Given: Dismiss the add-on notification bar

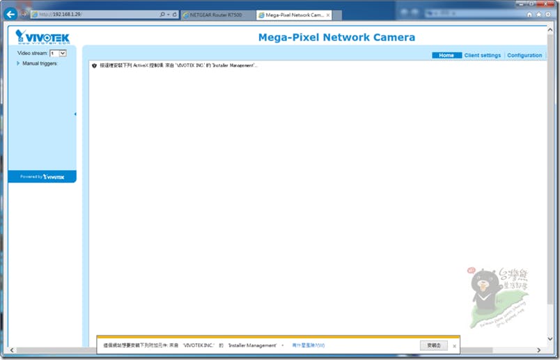Looking at the screenshot, I should coord(454,345).
